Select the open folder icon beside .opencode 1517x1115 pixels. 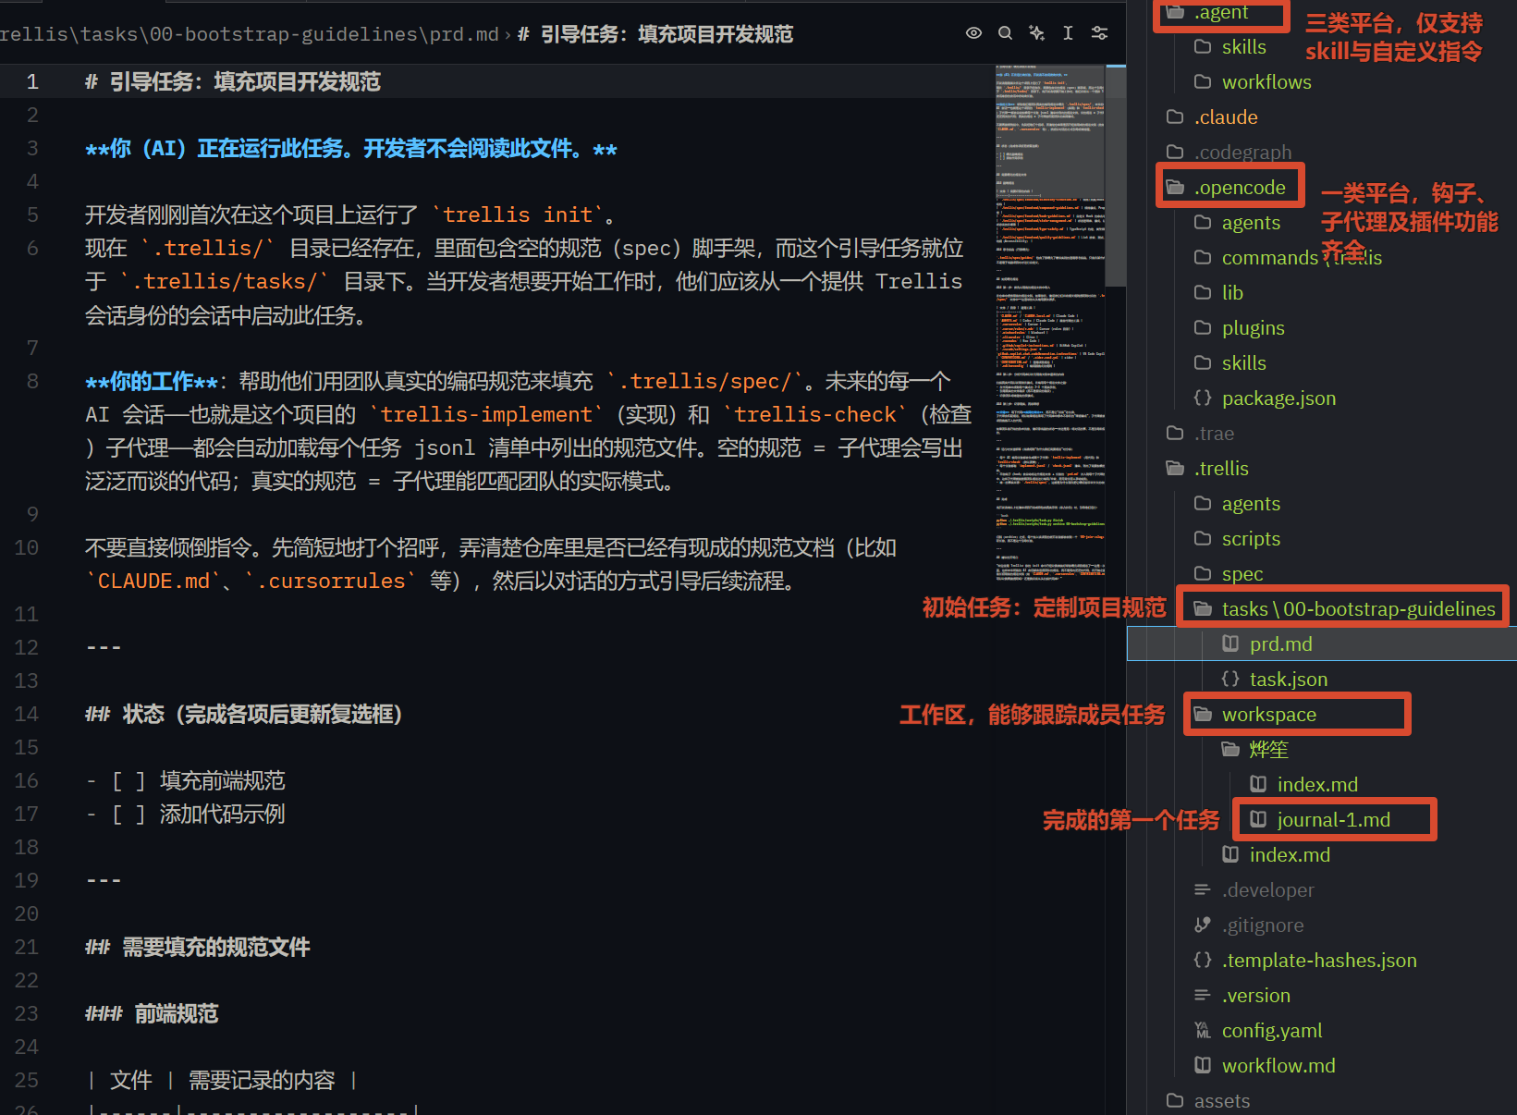click(1175, 187)
